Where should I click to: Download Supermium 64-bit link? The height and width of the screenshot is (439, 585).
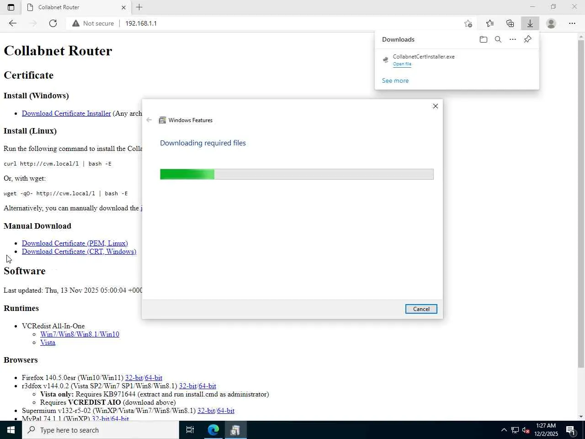coord(226,411)
